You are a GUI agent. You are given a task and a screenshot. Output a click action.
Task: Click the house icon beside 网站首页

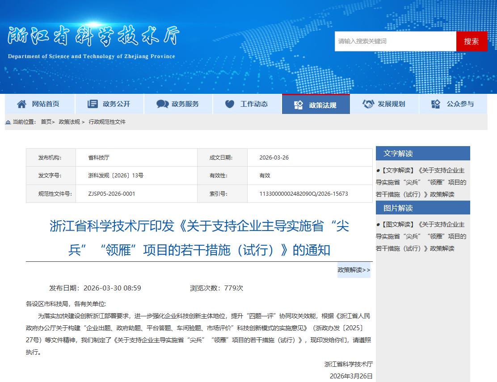pos(21,104)
